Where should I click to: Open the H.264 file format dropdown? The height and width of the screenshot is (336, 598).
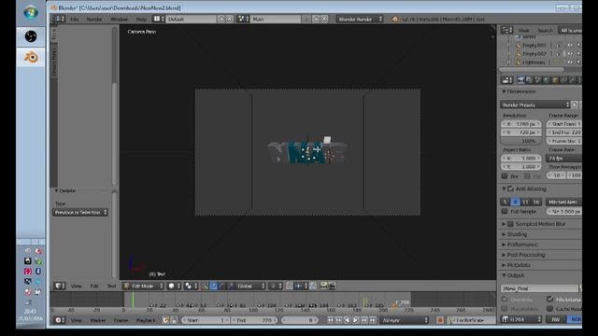[x=521, y=319]
